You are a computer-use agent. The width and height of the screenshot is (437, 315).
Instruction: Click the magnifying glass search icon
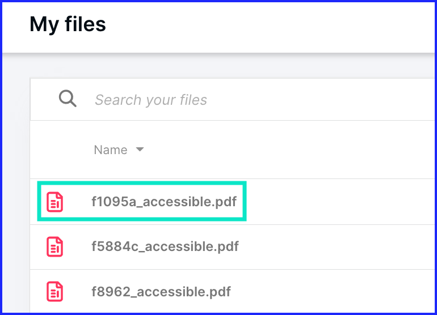coord(68,99)
